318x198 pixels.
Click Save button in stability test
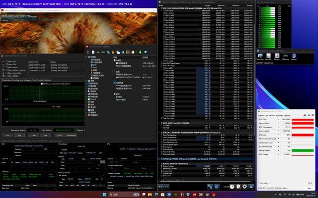pyautogui.click(x=45, y=135)
